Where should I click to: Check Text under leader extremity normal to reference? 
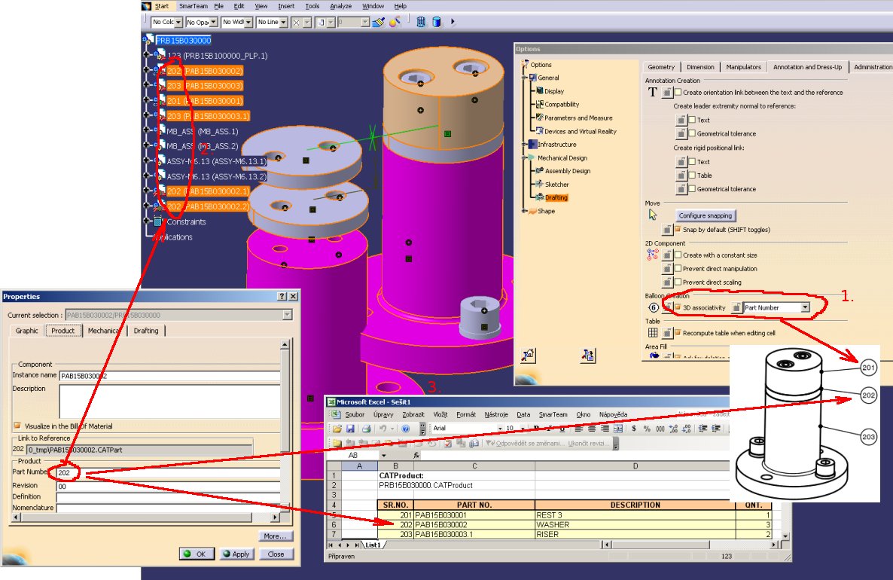[692, 121]
